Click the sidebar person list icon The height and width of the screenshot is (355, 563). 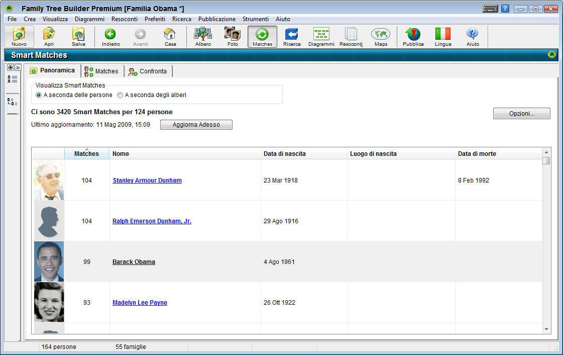pos(12,79)
